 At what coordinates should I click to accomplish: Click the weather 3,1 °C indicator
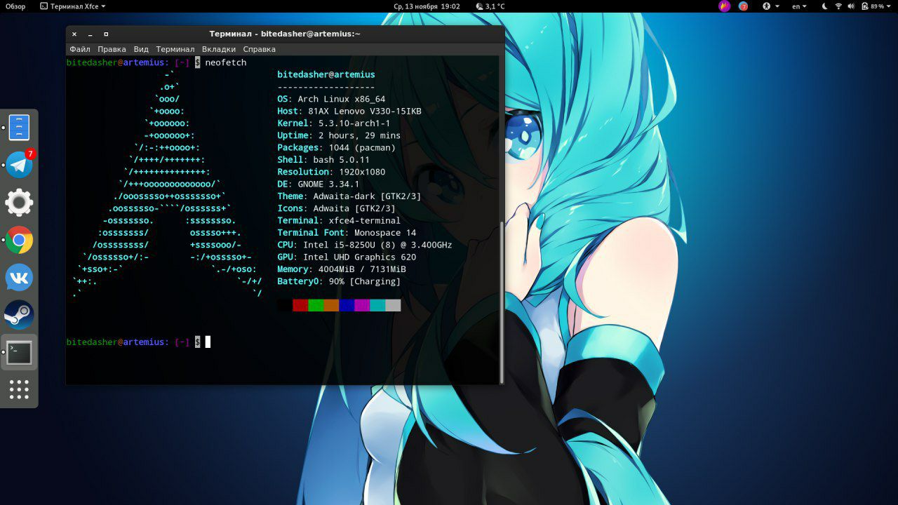[x=490, y=6]
